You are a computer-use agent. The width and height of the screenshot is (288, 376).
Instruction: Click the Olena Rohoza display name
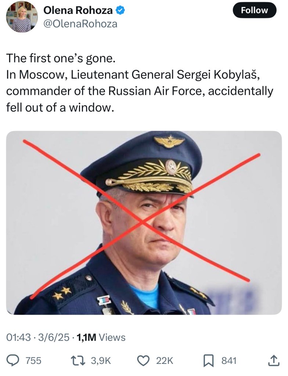coord(78,10)
